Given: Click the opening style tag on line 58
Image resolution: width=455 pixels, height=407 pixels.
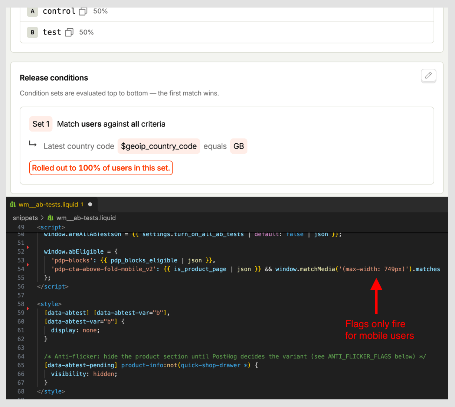Looking at the screenshot, I should point(49,304).
